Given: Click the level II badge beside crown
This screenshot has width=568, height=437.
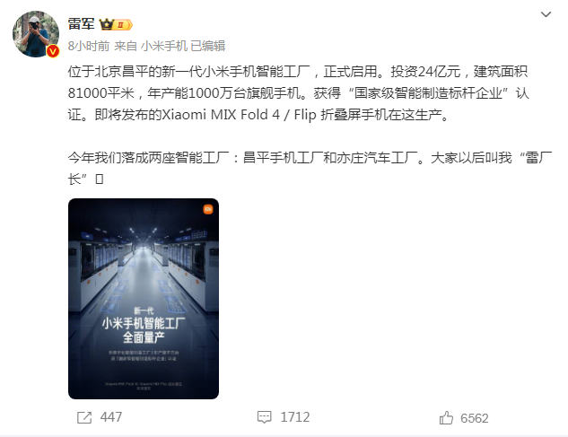Looking at the screenshot, I should click(x=123, y=25).
